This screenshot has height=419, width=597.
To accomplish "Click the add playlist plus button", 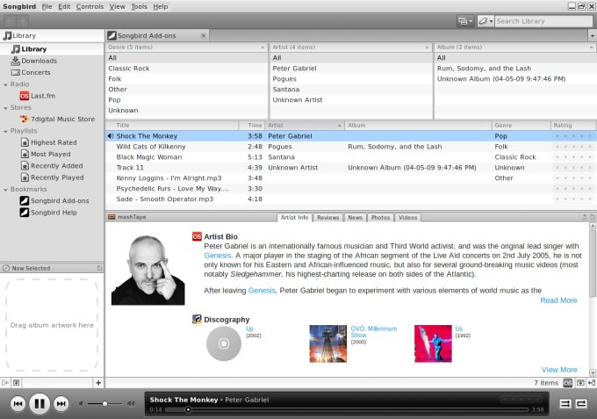I will (98, 383).
